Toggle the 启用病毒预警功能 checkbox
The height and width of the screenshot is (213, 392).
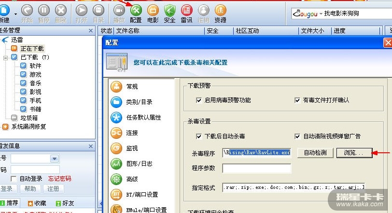199,100
